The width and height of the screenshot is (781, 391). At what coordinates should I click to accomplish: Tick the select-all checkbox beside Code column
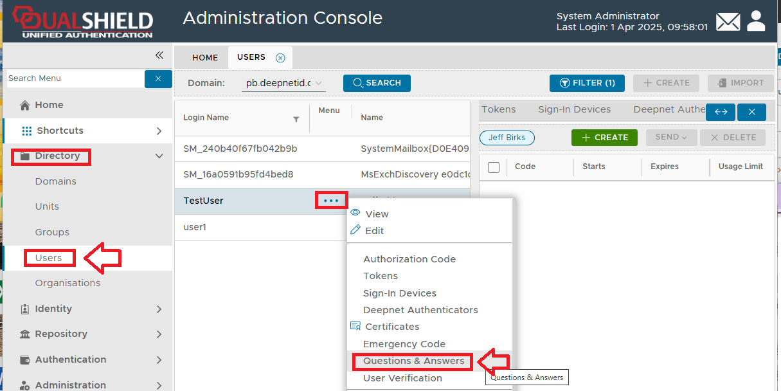pyautogui.click(x=494, y=167)
